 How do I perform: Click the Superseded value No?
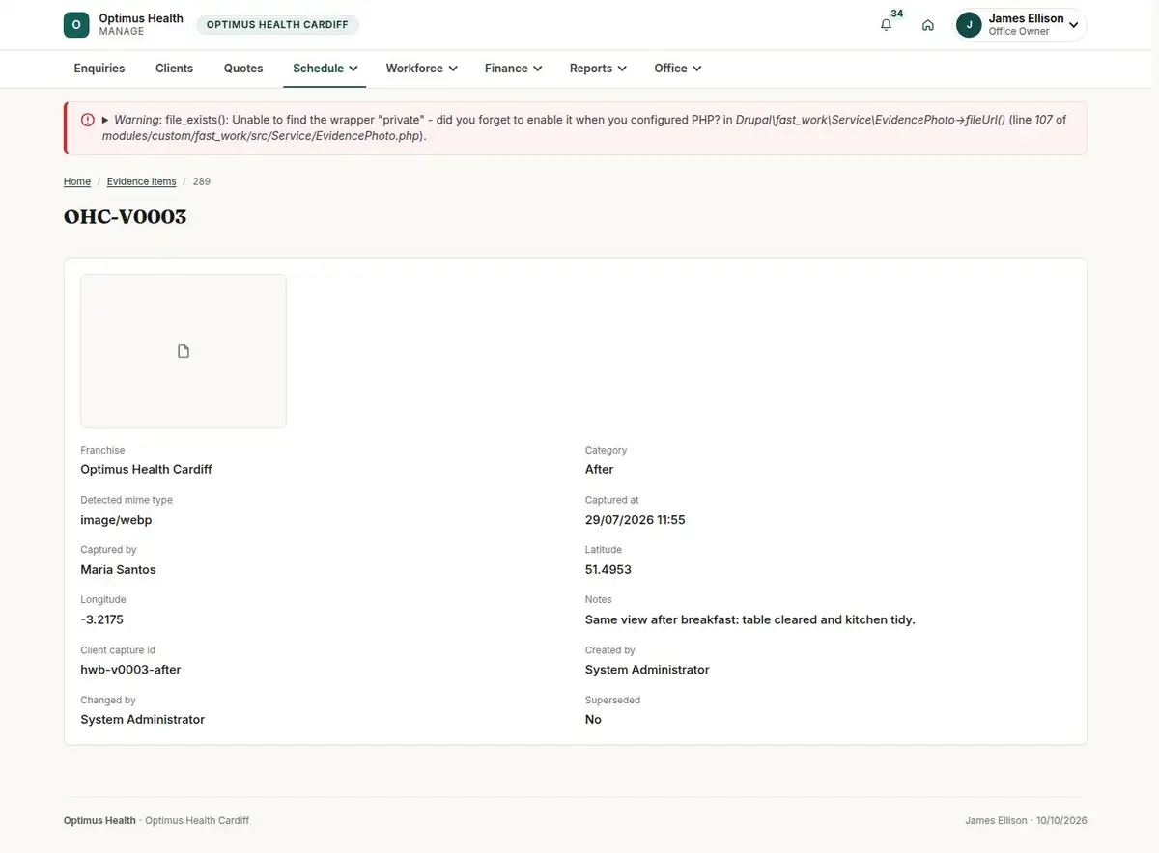593,720
